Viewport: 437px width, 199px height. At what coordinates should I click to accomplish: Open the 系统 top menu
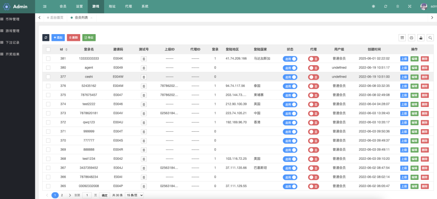[x=145, y=6]
